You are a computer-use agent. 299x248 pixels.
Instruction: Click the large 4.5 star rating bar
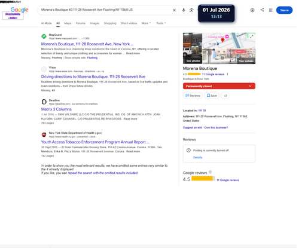point(203,179)
